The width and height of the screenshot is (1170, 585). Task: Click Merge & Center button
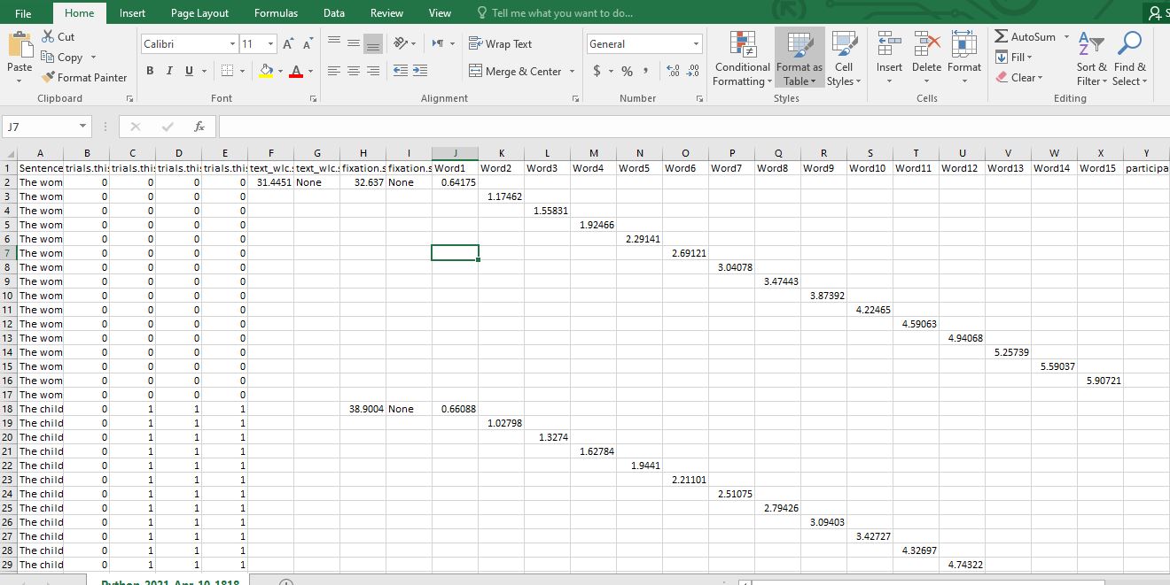pyautogui.click(x=516, y=72)
